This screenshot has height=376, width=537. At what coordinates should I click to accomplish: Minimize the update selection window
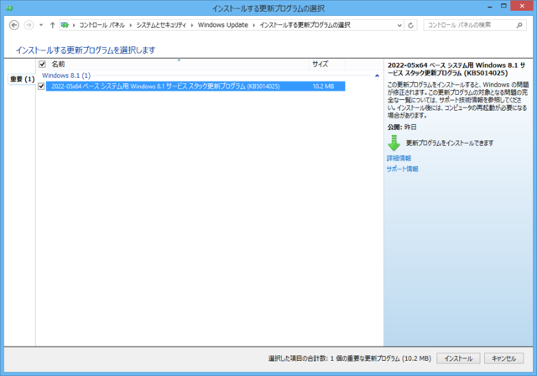click(x=490, y=6)
